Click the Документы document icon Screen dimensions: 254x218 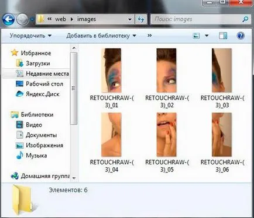(20, 135)
